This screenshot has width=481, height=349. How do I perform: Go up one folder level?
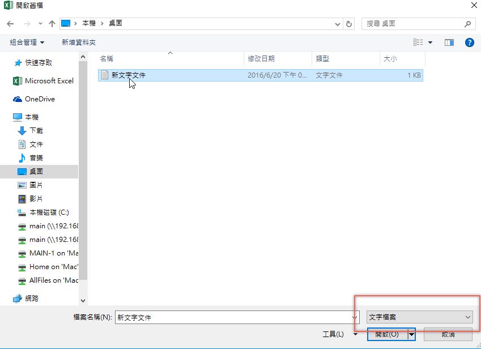(x=52, y=24)
